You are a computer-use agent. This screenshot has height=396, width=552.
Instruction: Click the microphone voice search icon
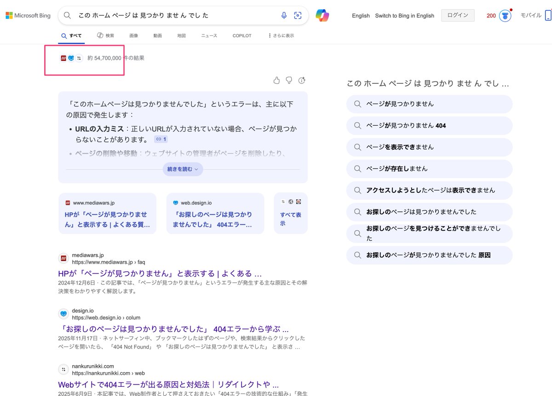(284, 16)
